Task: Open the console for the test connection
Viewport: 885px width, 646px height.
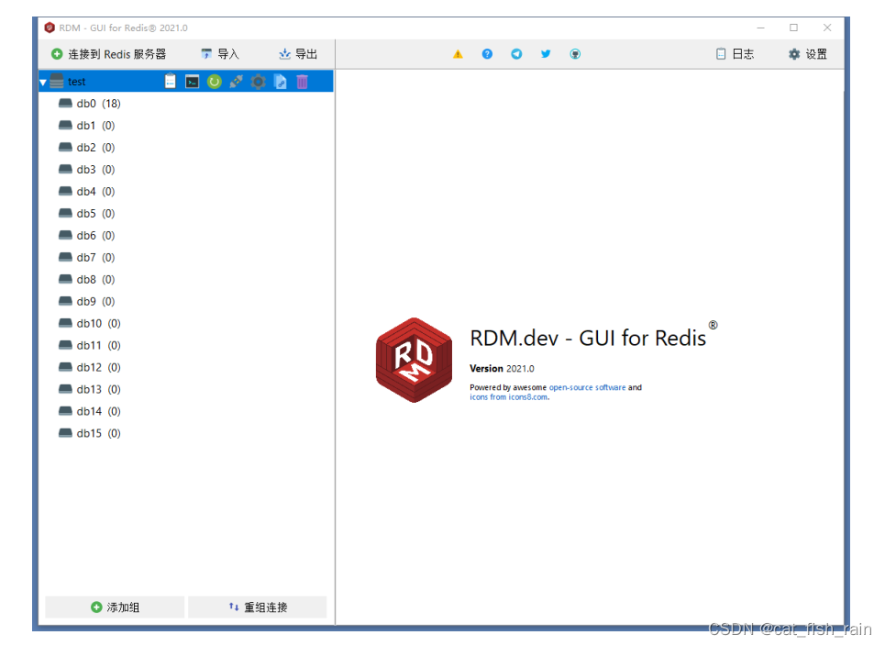Action: (x=192, y=81)
